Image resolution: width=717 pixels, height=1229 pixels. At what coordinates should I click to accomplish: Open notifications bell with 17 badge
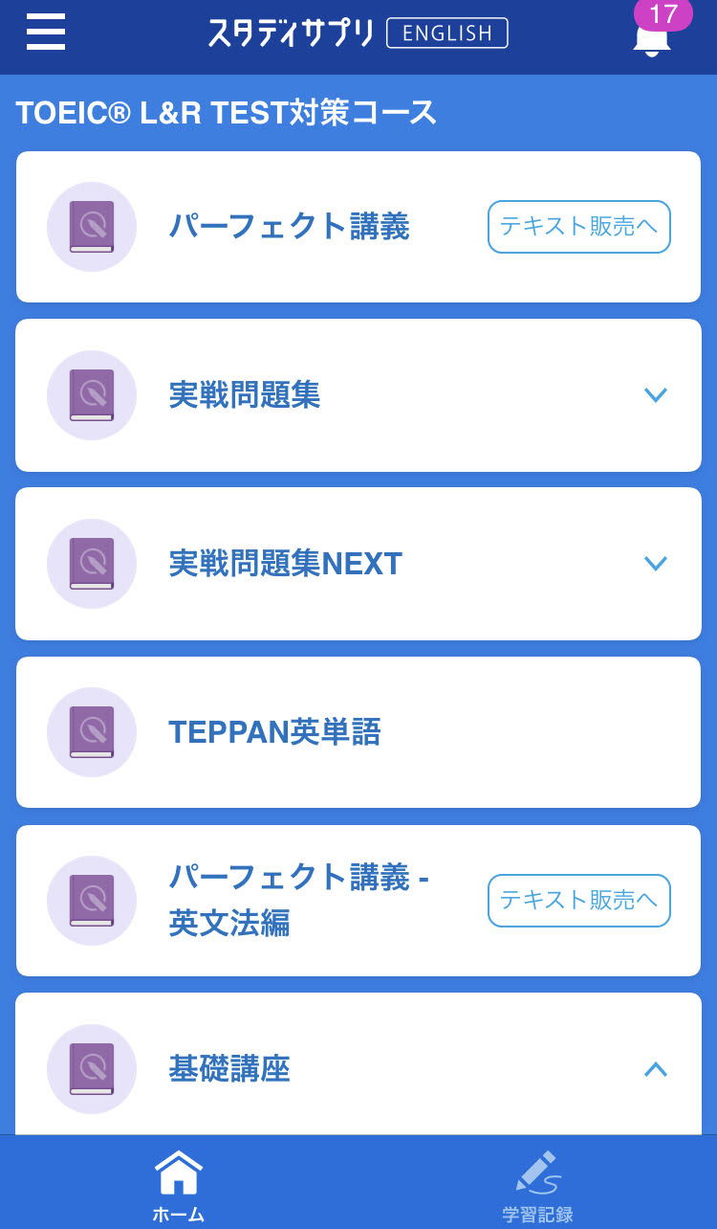pos(652,36)
